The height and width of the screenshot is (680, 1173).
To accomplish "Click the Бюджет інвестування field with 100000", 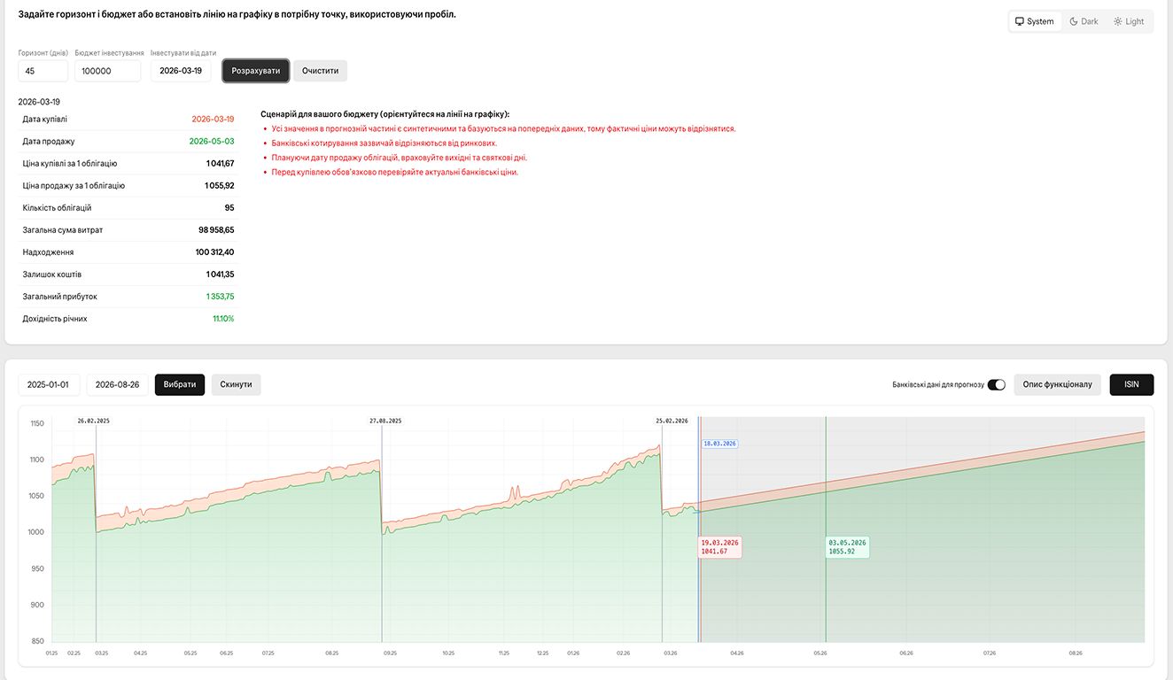I will coord(107,70).
